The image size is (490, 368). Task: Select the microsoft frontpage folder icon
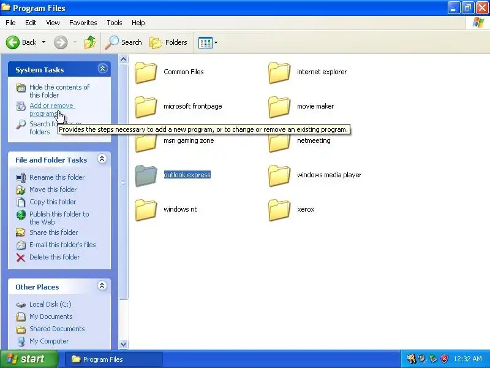(x=146, y=107)
